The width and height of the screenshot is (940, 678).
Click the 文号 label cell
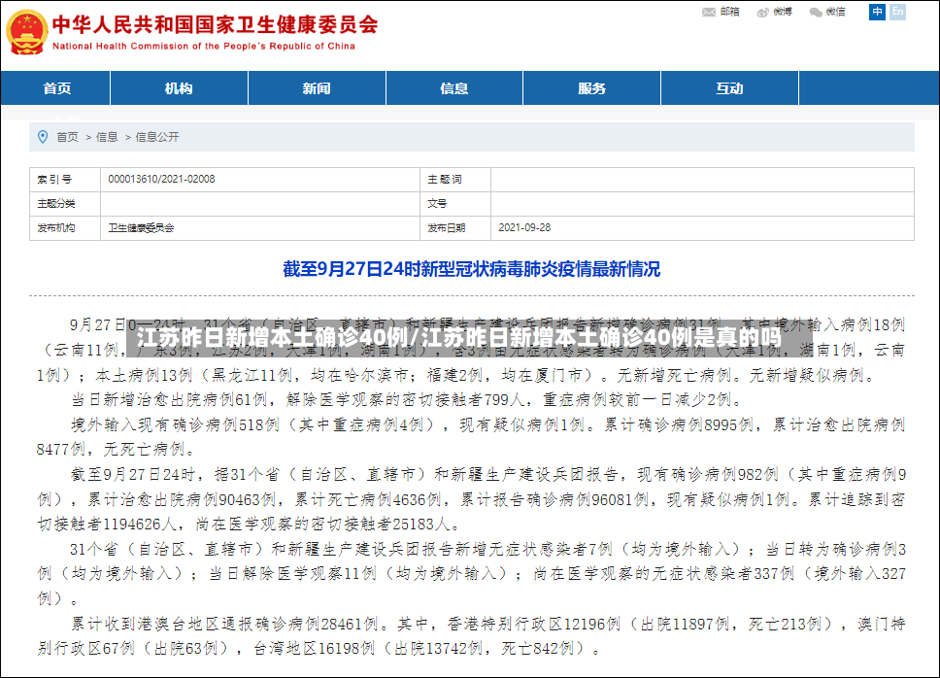[455, 204]
